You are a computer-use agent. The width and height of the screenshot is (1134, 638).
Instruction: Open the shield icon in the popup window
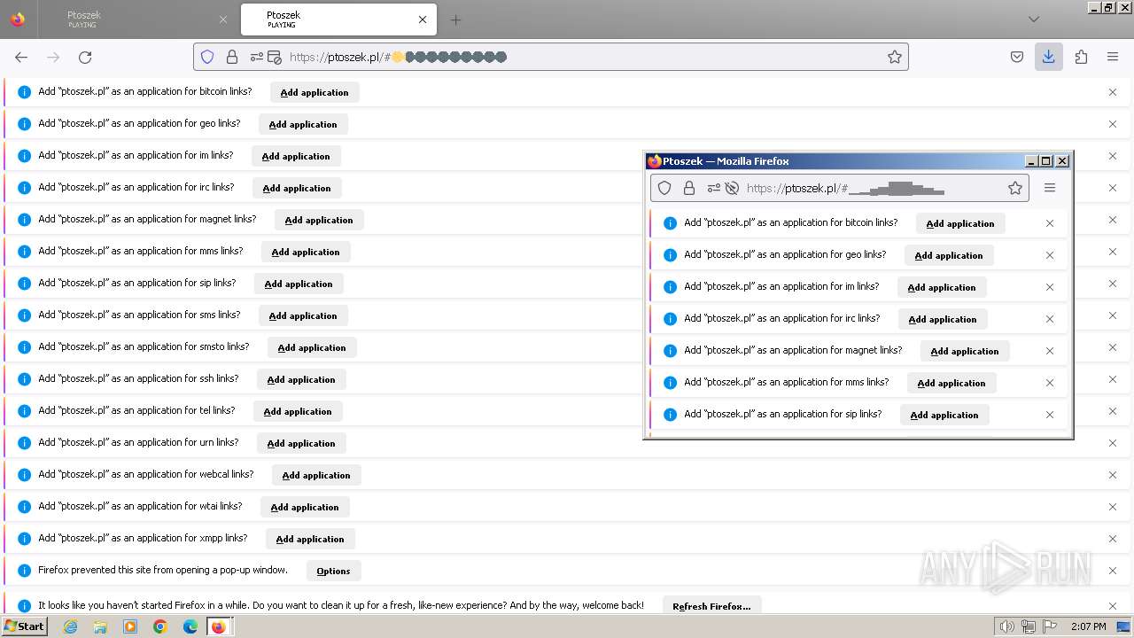tap(664, 188)
